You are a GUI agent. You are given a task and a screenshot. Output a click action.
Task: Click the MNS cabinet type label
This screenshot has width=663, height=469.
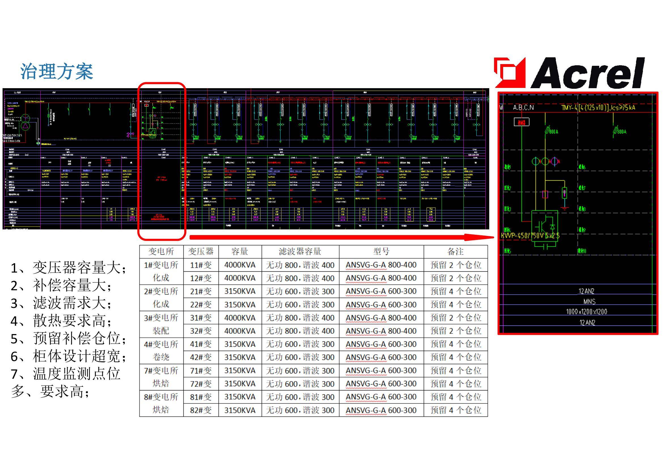pos(589,301)
